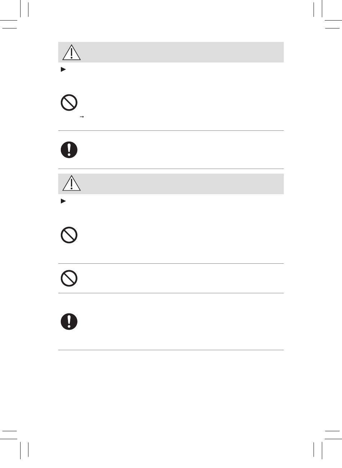Click the prohibition icon directly under the second banner's bullet

[69, 235]
